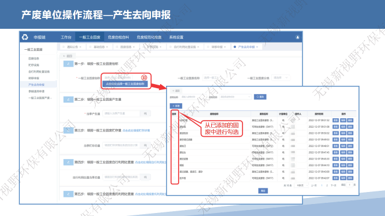Click the blue select-waste-name button in step one
The image size is (385, 216).
125,84
